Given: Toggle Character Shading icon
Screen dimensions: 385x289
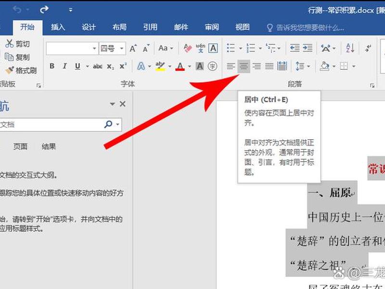Looking at the screenshot, I should click(200, 66).
